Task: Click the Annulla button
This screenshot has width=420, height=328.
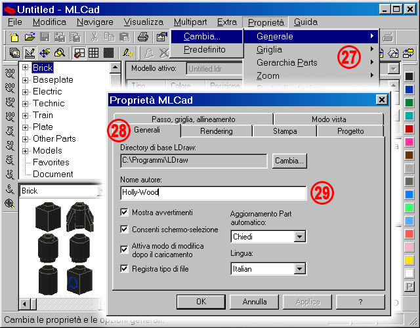Action: (254, 302)
